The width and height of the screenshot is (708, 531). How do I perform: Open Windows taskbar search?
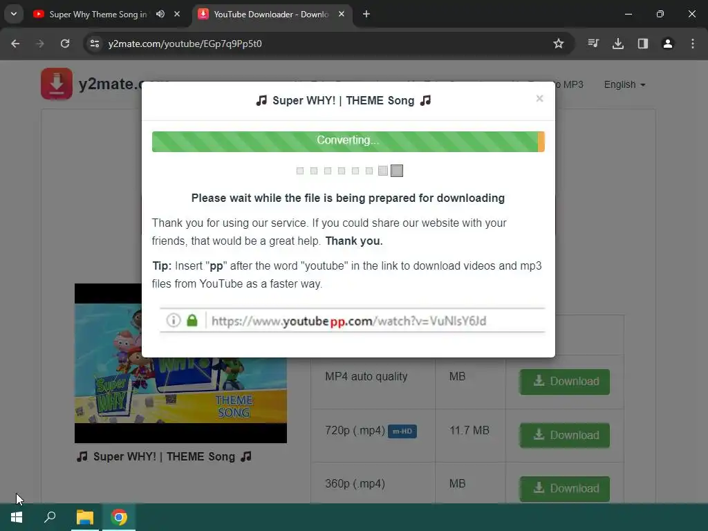pyautogui.click(x=50, y=517)
